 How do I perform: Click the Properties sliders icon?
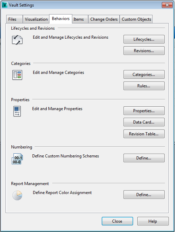click(x=17, y=111)
